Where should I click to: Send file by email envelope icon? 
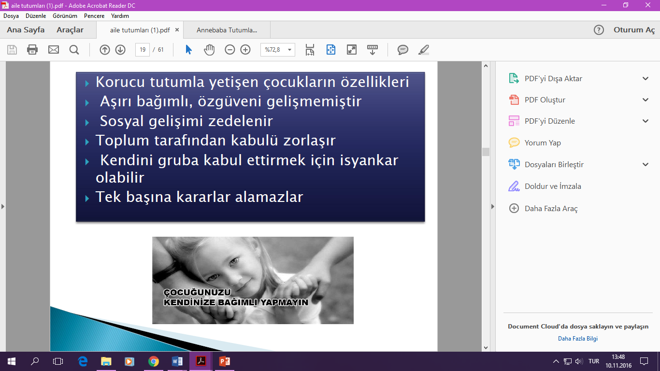[x=53, y=49]
